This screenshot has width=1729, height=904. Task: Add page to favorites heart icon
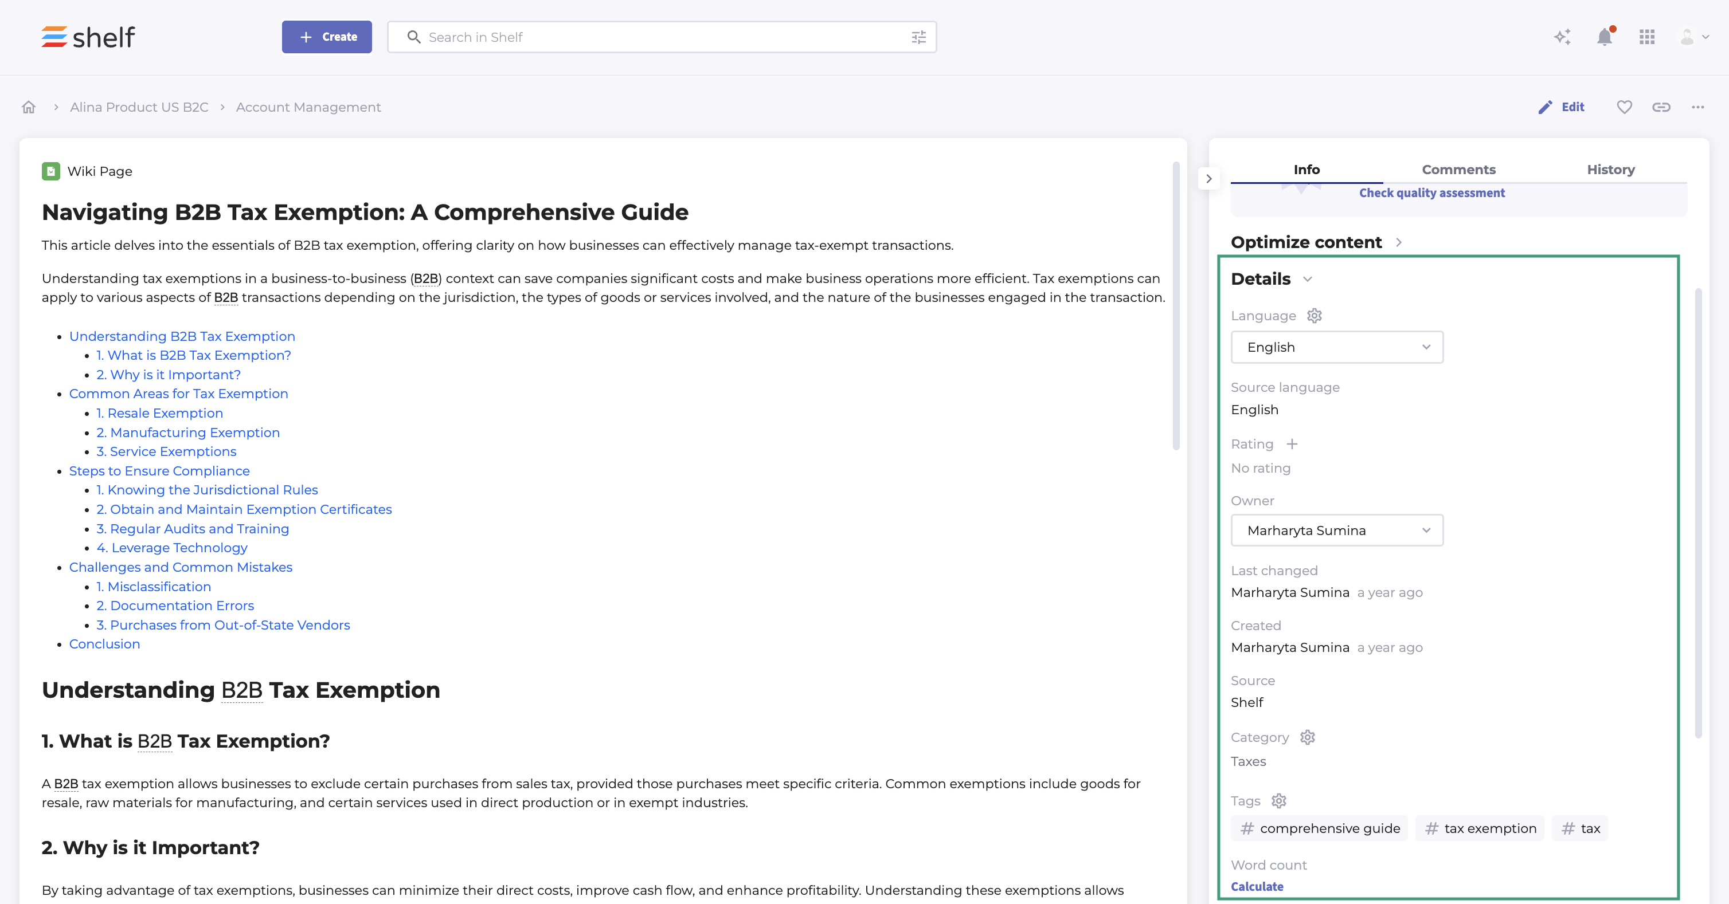(1624, 107)
